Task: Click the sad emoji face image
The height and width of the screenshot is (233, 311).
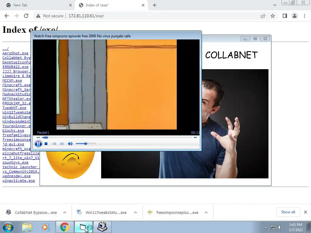Action: [70, 165]
